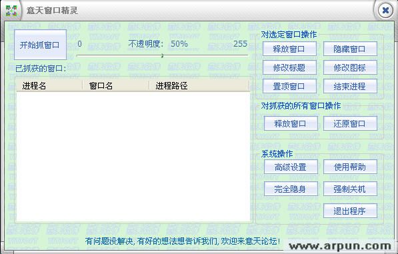The width and height of the screenshot is (398, 254).
Task: Click the 开始抓窗口 button
Action: coord(41,45)
